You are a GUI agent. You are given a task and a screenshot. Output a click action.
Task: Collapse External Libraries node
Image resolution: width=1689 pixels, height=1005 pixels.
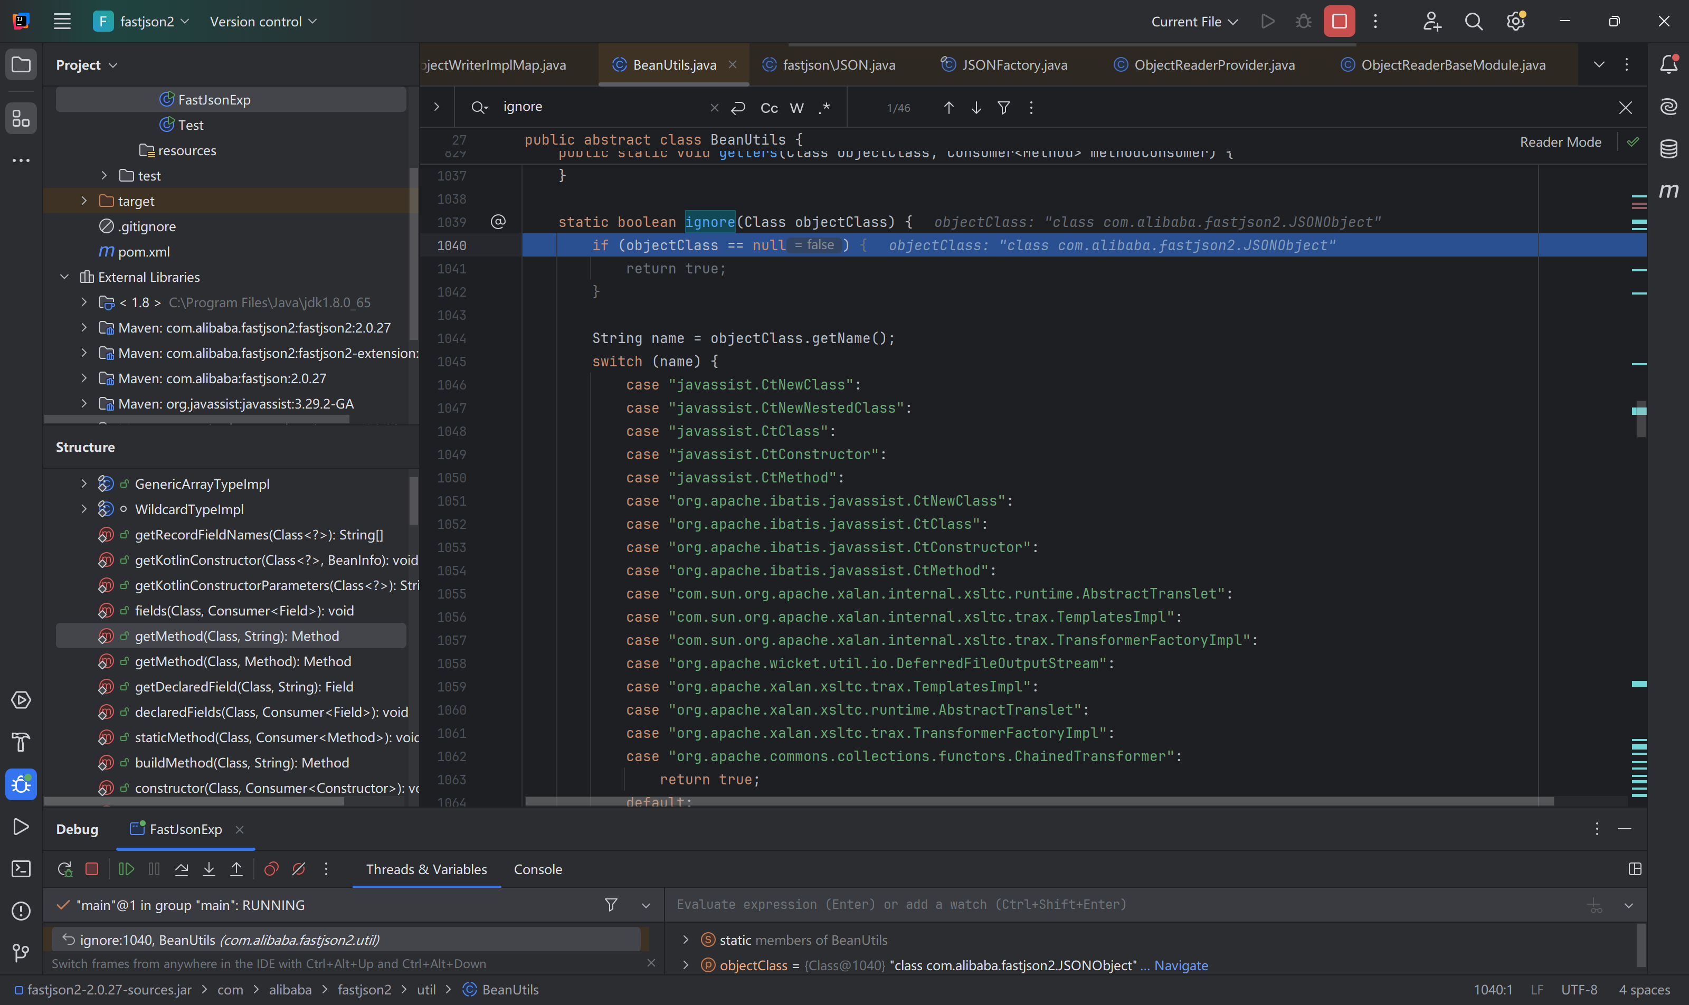64,277
